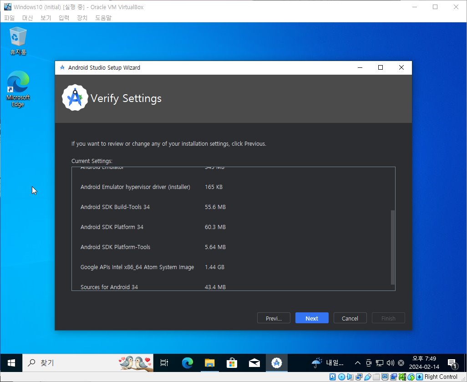
Task: Click the Right Control host key label
Action: 441,377
